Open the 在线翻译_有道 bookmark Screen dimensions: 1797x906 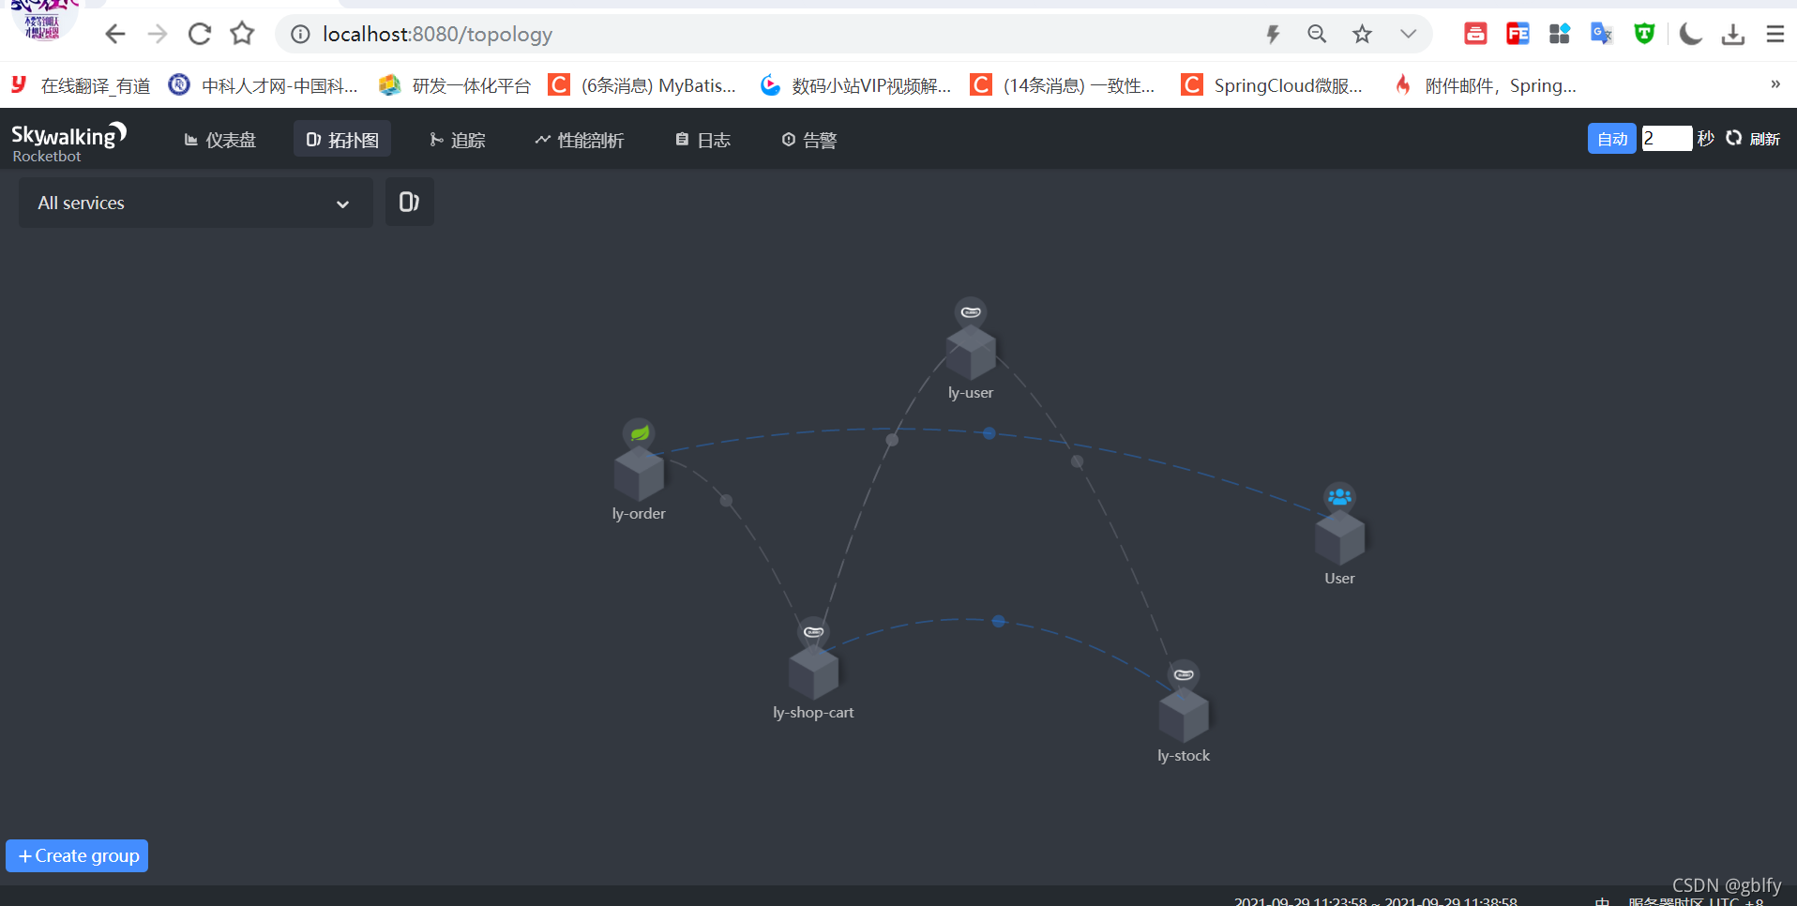coord(81,85)
